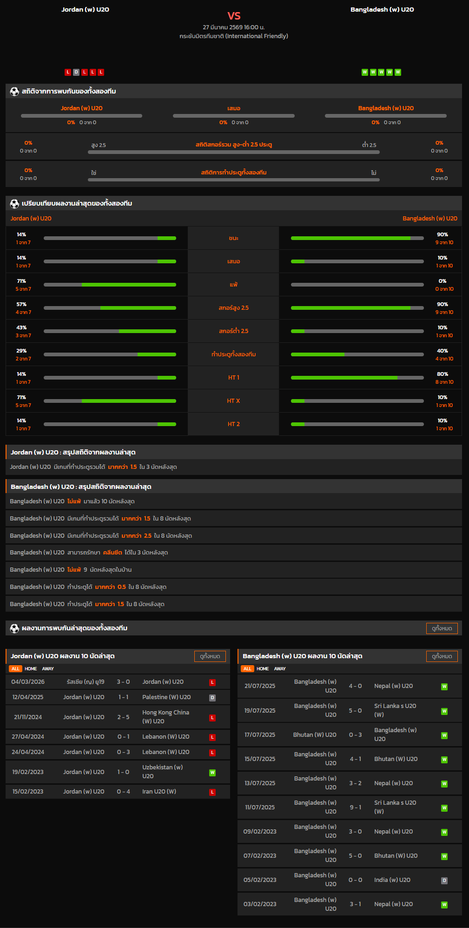Select ALL filter in Jordan results panel
This screenshot has height=928, width=469.
point(15,669)
